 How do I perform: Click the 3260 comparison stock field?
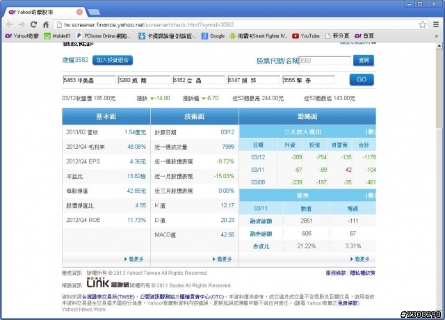point(144,80)
